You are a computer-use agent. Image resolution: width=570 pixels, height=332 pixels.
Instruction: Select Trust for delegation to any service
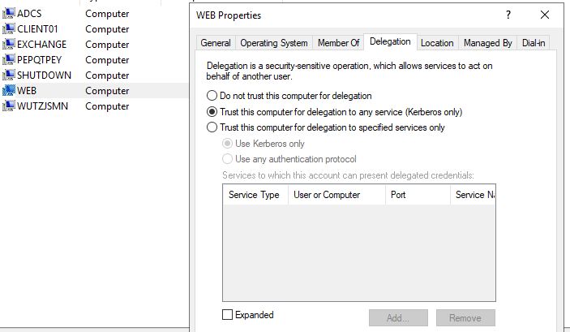pyautogui.click(x=212, y=112)
